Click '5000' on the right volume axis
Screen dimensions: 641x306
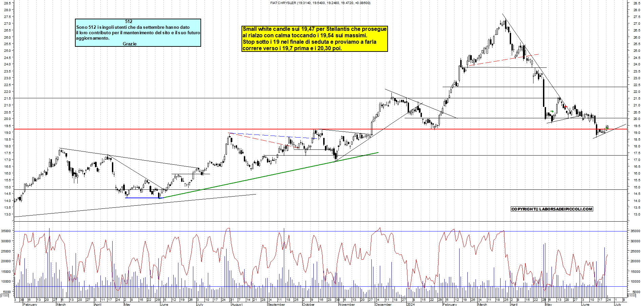[636, 291]
